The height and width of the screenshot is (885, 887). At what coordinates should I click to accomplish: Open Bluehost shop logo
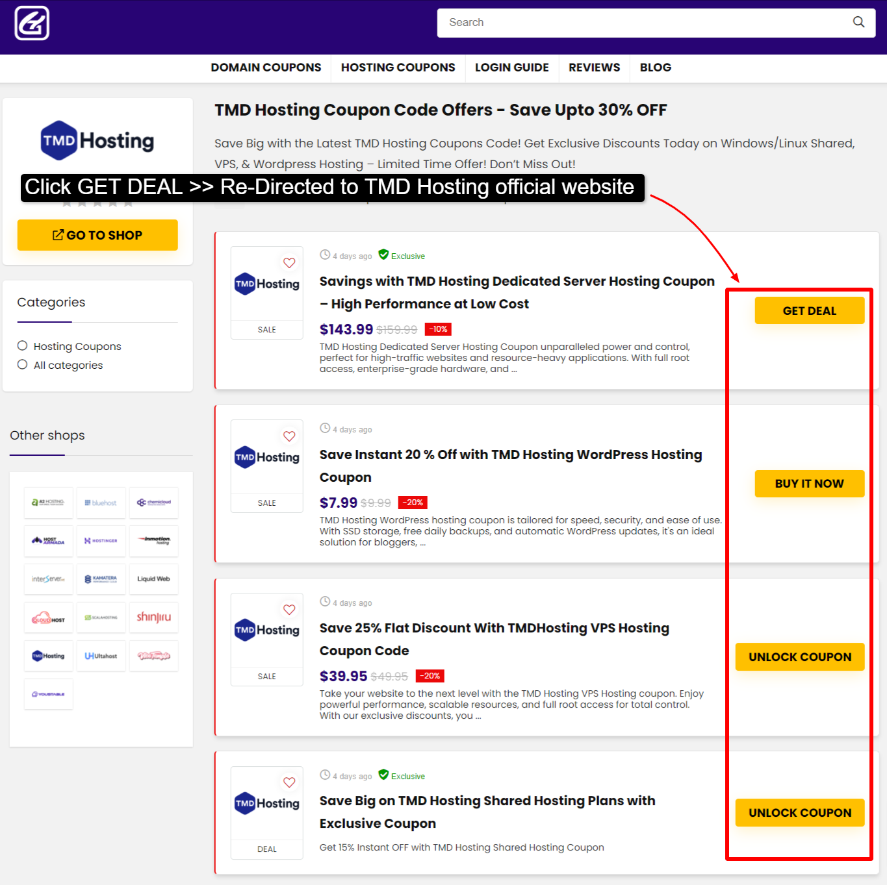coord(101,503)
